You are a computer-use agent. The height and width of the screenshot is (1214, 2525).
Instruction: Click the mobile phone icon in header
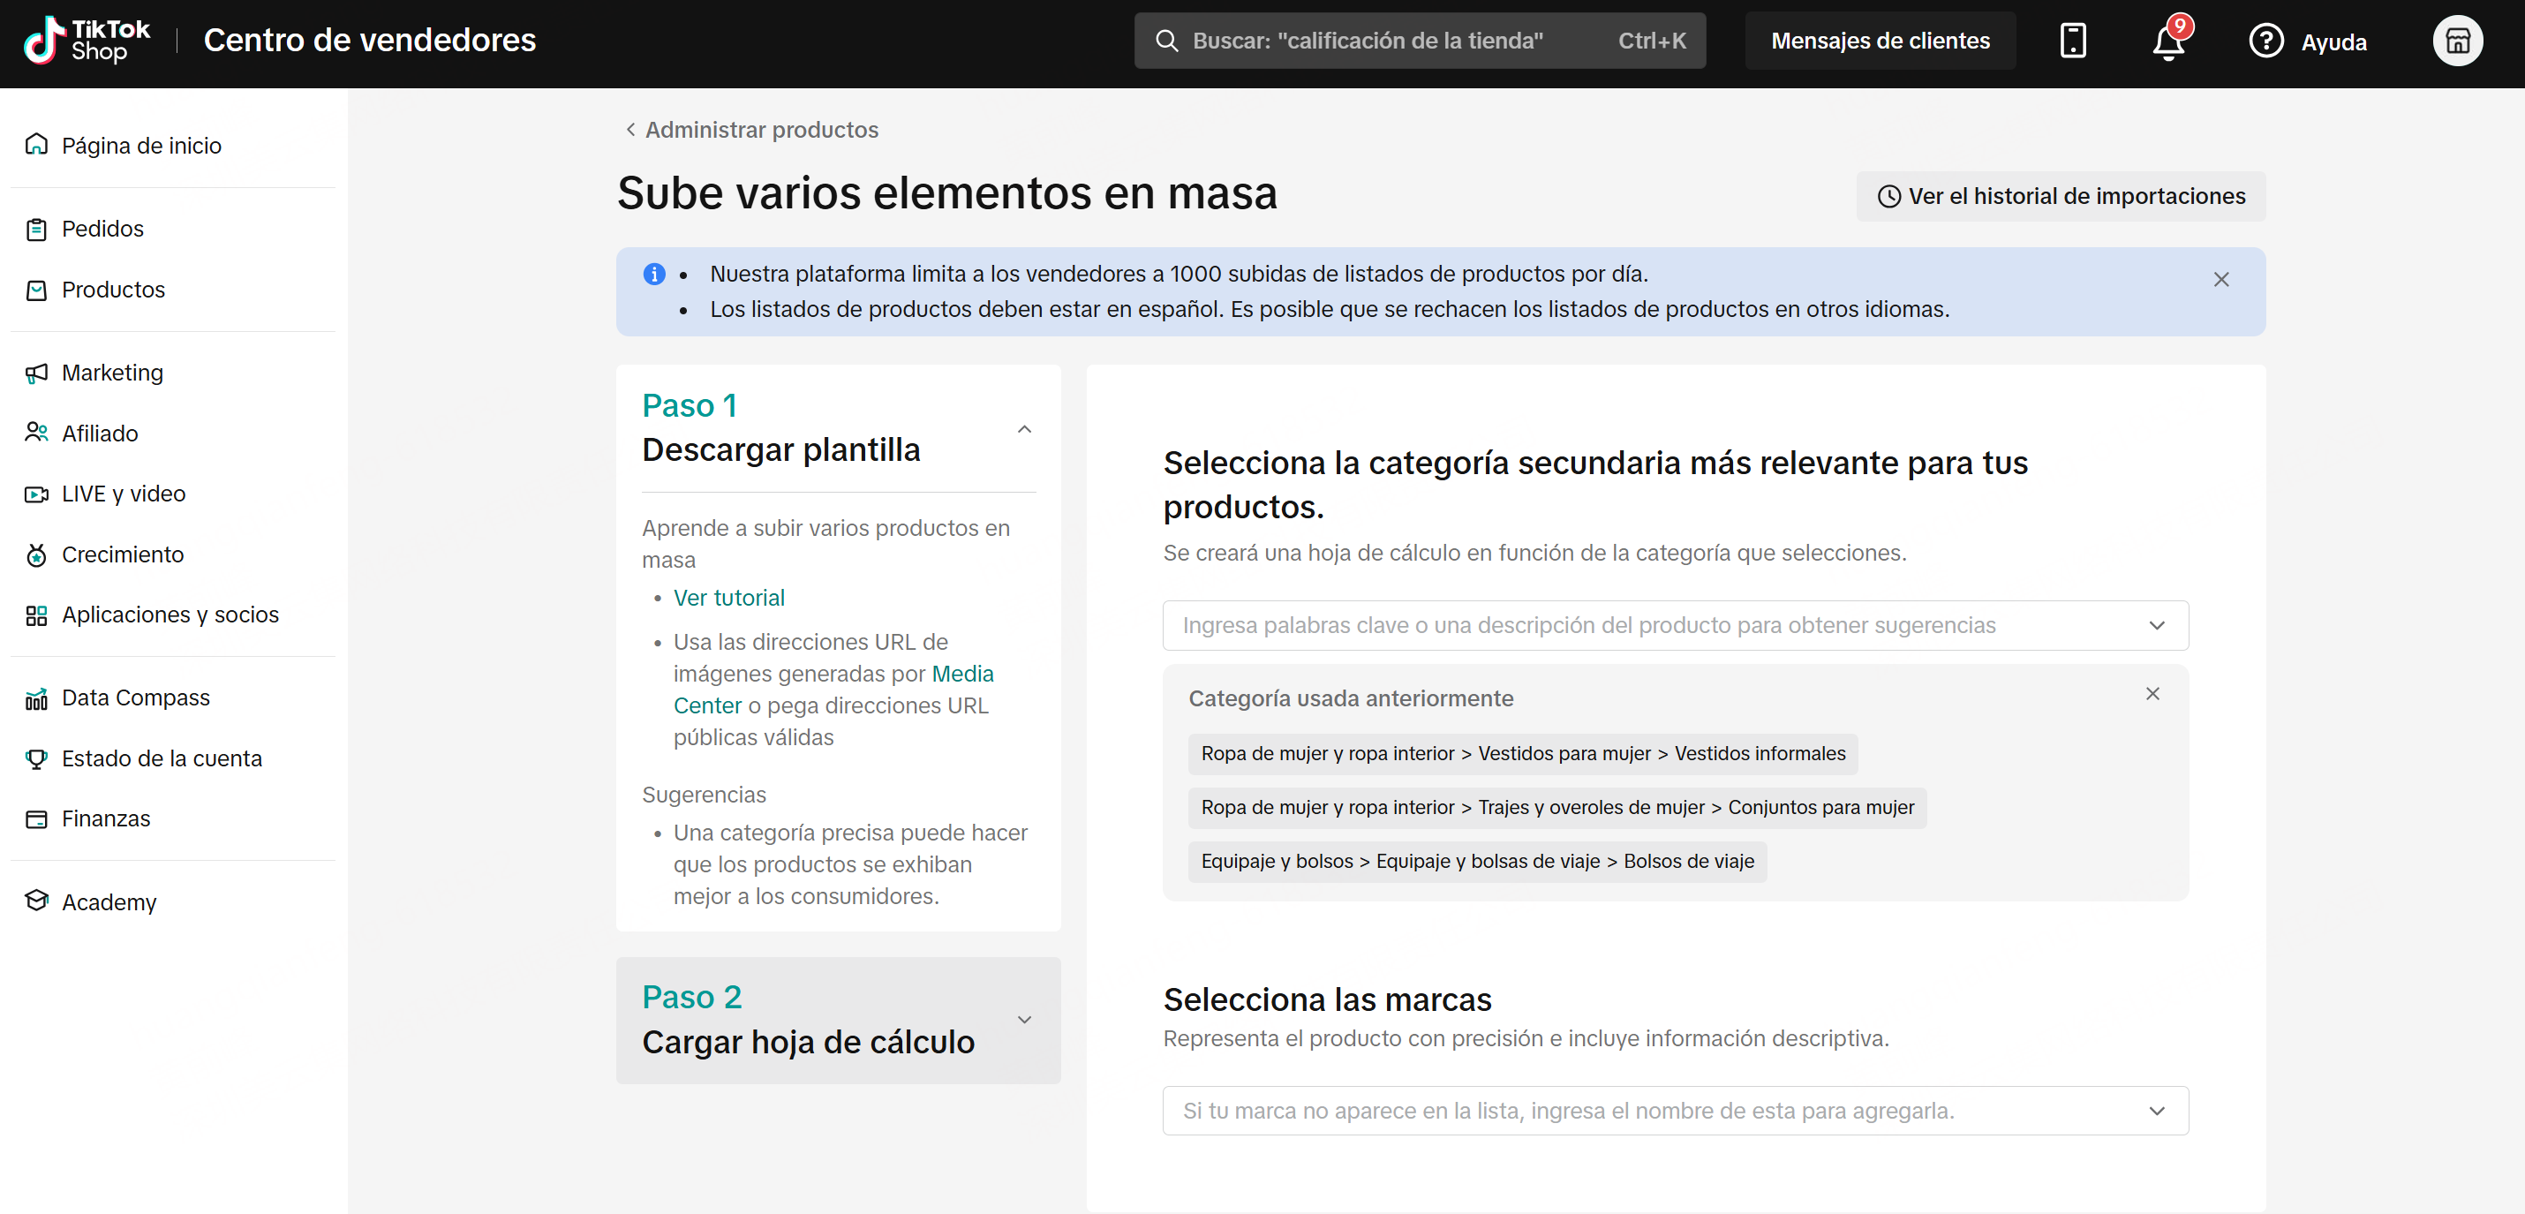[2072, 41]
